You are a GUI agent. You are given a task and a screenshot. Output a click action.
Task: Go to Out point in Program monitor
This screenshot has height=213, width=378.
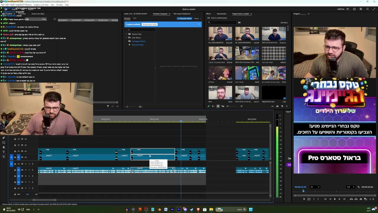344,199
